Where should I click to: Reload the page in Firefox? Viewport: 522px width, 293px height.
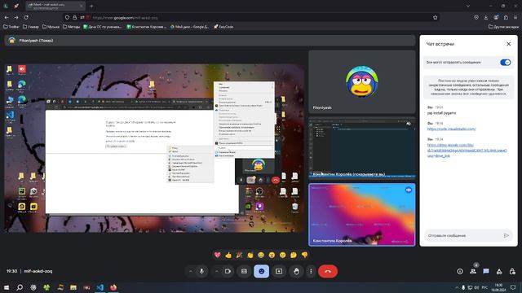26,17
